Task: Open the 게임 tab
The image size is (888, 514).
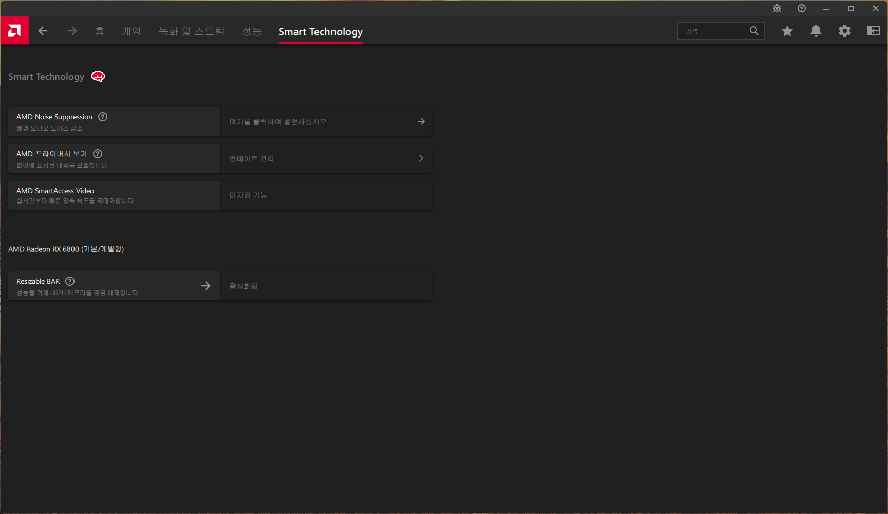Action: (x=131, y=31)
